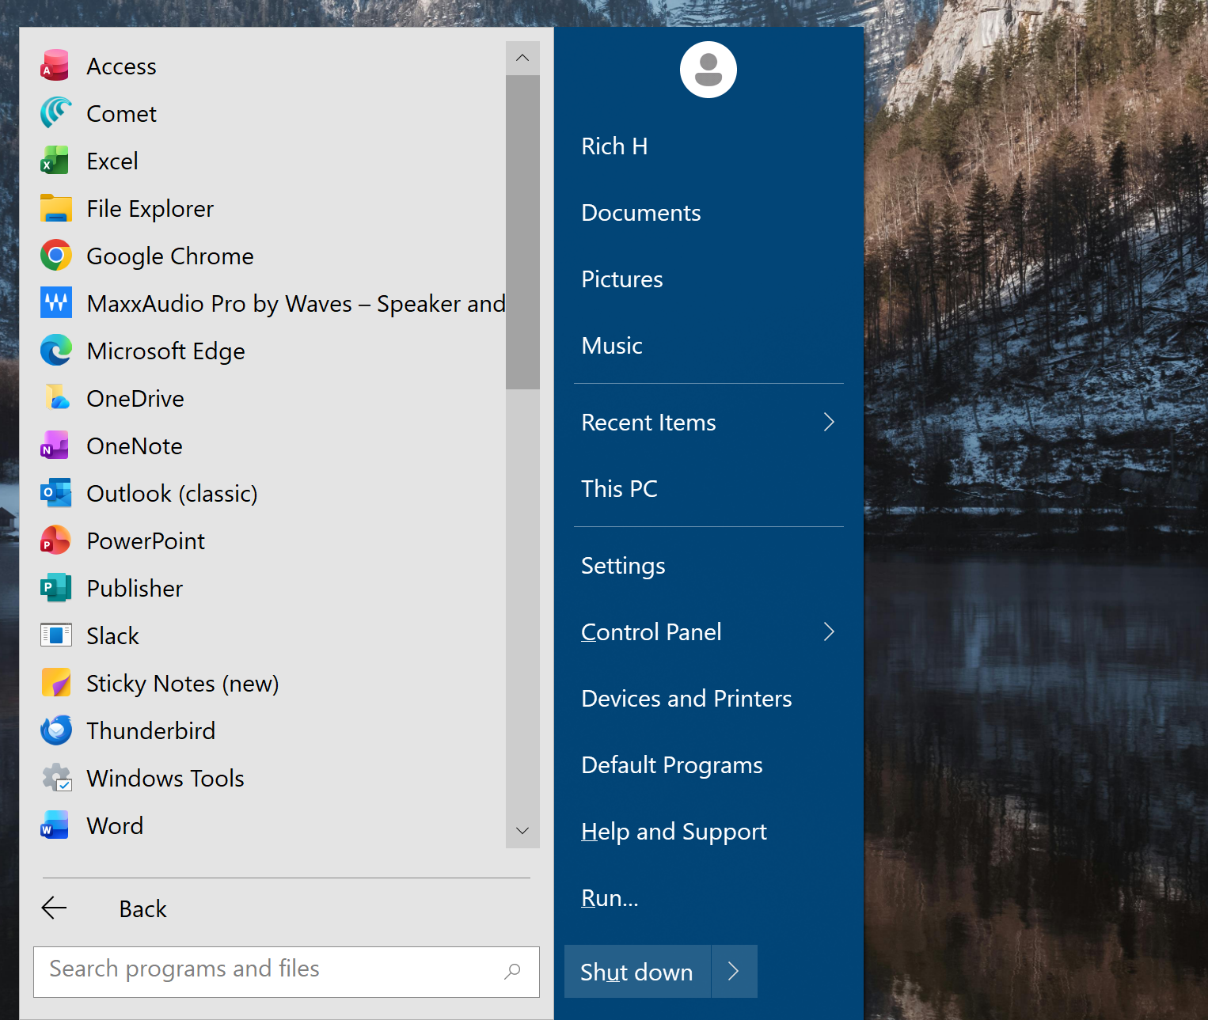1208x1020 pixels.
Task: Select the Thunderbird label text
Action: click(151, 731)
